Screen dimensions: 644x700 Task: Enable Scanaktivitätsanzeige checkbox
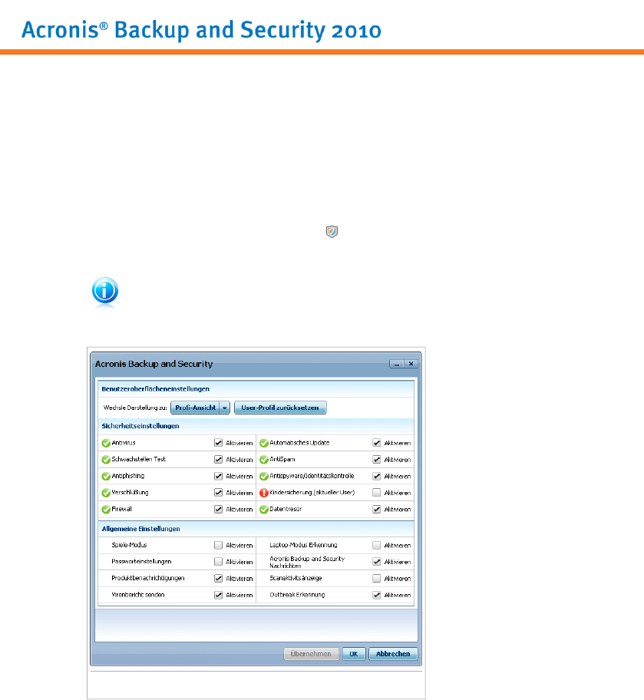[x=376, y=578]
